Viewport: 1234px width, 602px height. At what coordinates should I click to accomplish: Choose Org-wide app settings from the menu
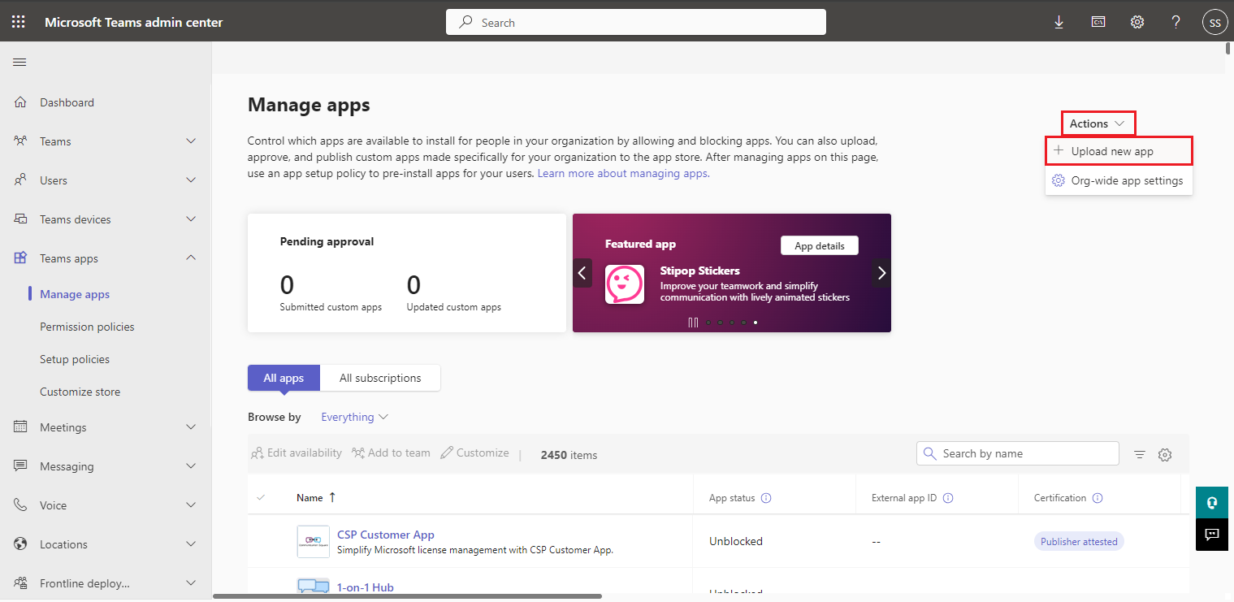[1119, 180]
